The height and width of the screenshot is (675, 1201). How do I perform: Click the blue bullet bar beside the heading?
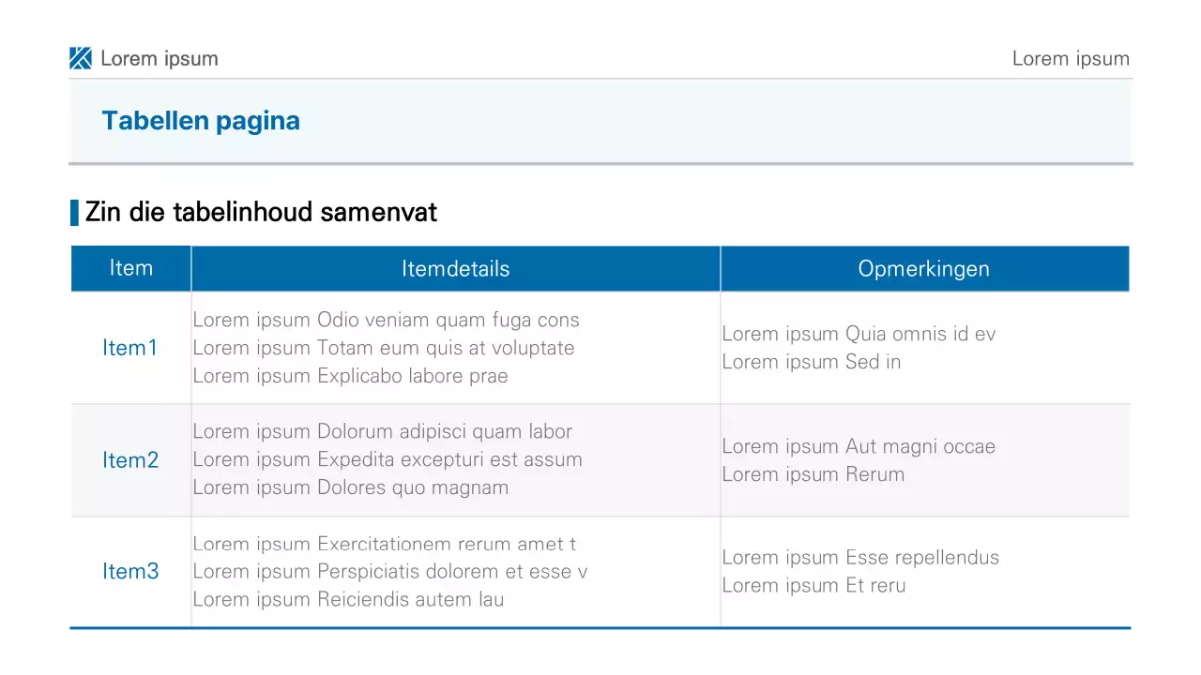click(x=74, y=213)
